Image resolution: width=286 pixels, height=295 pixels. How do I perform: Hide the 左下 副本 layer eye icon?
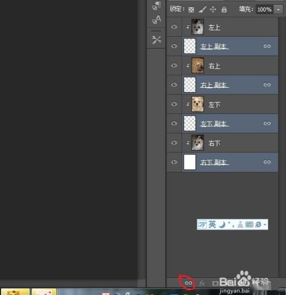click(x=174, y=123)
